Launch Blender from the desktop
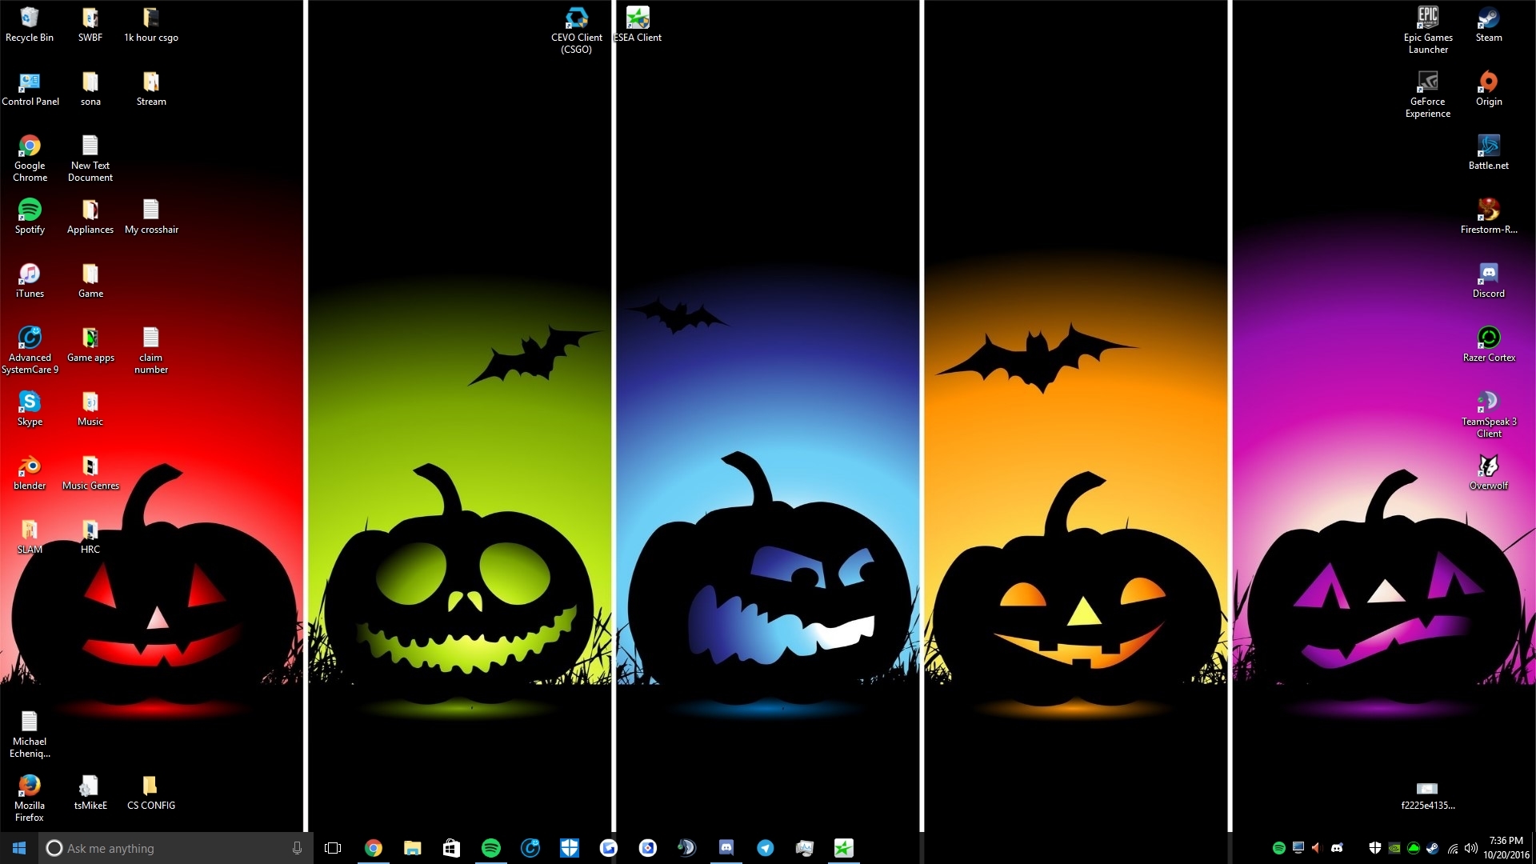Image resolution: width=1536 pixels, height=864 pixels. tap(30, 464)
